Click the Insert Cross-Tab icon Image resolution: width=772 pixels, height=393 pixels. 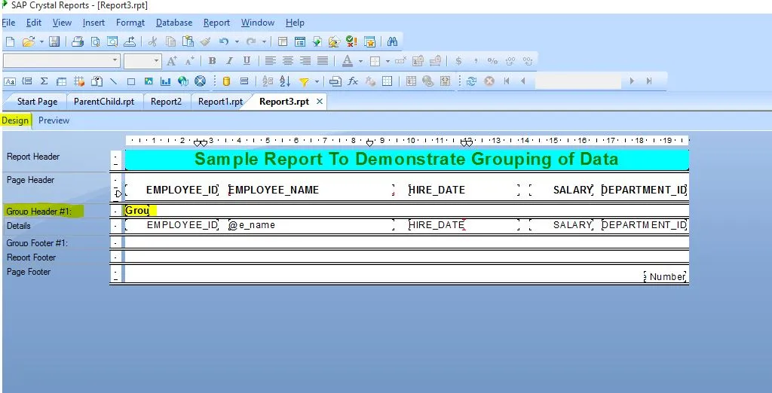pos(62,81)
